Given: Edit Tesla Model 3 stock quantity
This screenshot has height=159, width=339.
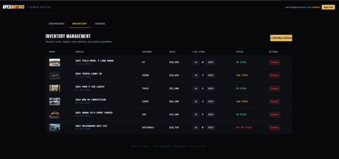Looking at the screenshot, I should (x=211, y=62).
